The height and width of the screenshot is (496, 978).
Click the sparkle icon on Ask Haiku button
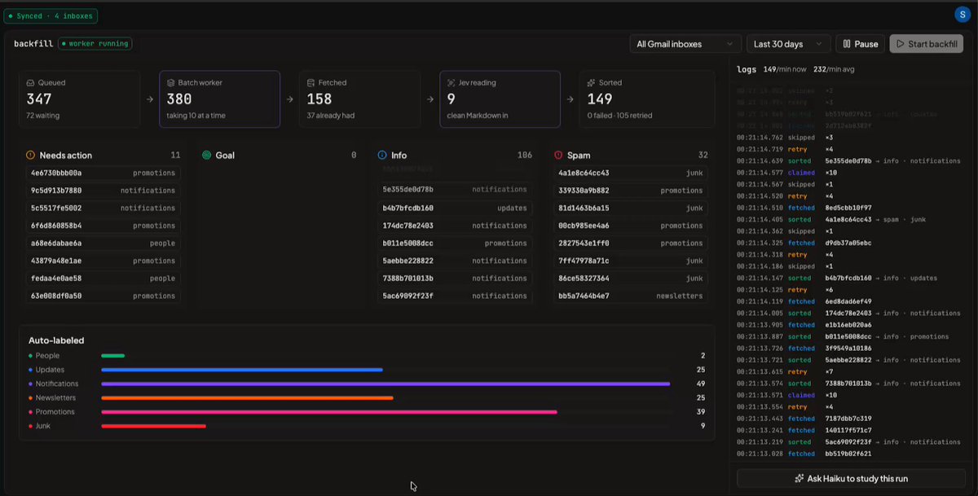(800, 479)
